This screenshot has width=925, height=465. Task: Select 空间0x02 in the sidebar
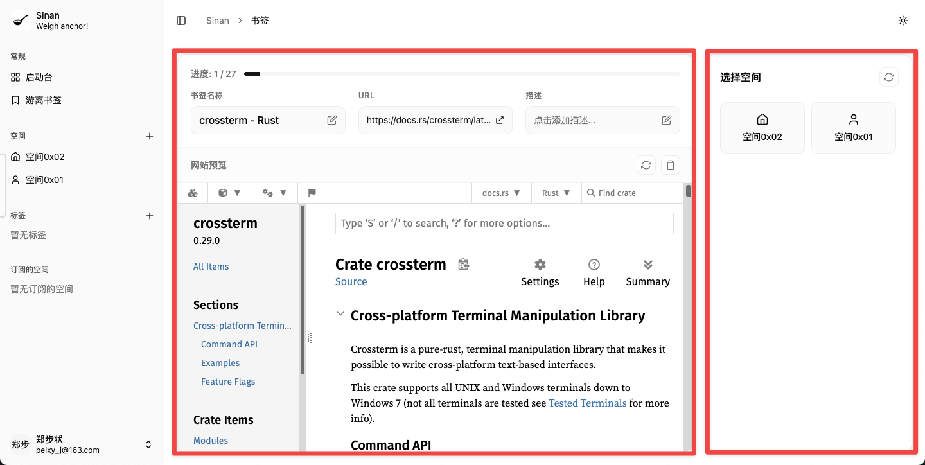pyautogui.click(x=82, y=157)
